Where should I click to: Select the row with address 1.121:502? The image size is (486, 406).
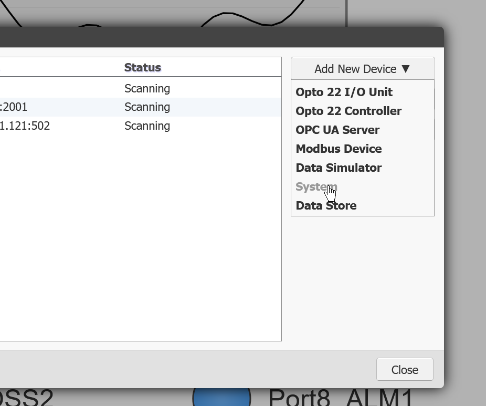[x=141, y=126]
